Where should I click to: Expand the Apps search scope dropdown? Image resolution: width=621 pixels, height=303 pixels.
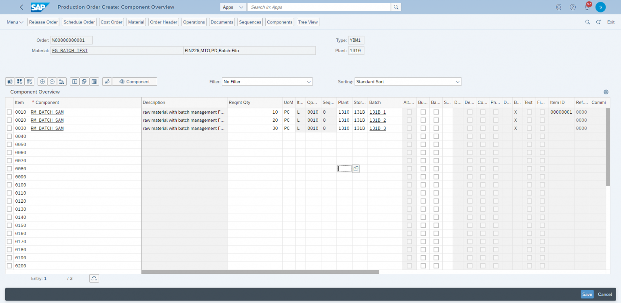pos(233,7)
